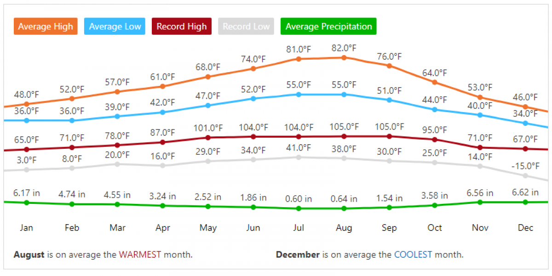Click the Jan month axis label
552x276 pixels.
26,228
